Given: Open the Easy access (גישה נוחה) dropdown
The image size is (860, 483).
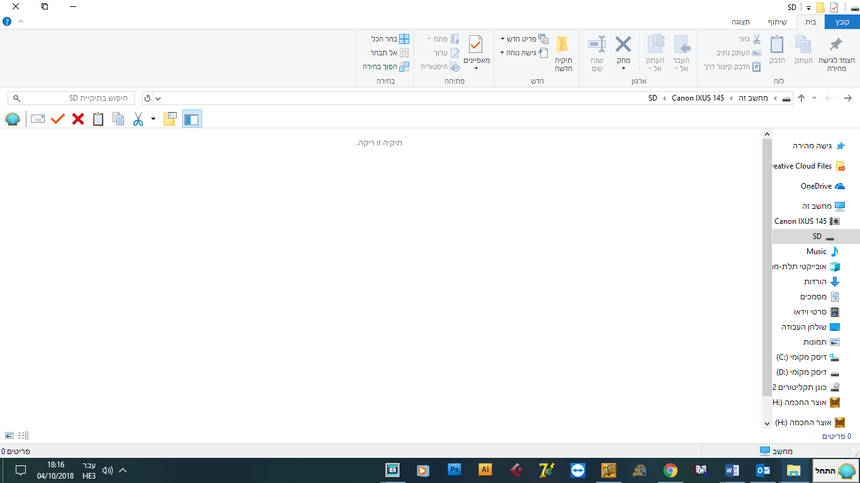Looking at the screenshot, I should click(x=524, y=53).
